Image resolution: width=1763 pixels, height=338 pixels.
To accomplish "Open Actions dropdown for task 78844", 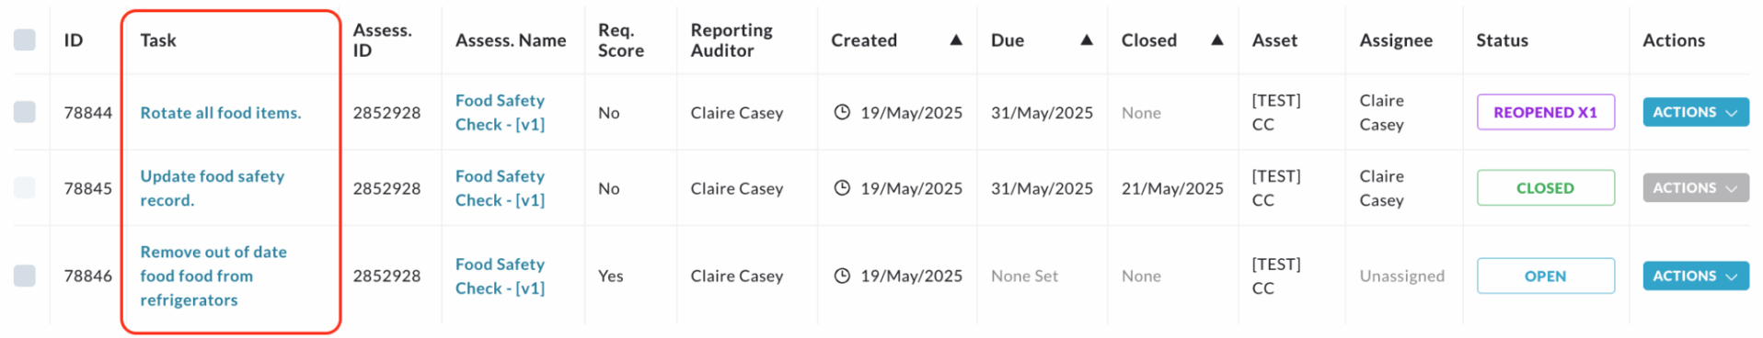I will pyautogui.click(x=1695, y=112).
